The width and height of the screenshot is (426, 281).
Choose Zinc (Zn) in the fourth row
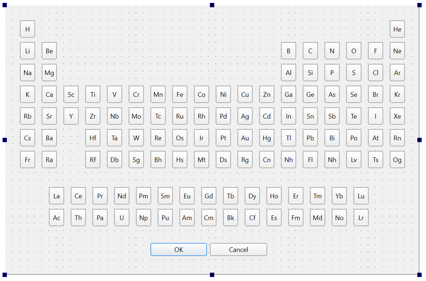click(x=267, y=94)
